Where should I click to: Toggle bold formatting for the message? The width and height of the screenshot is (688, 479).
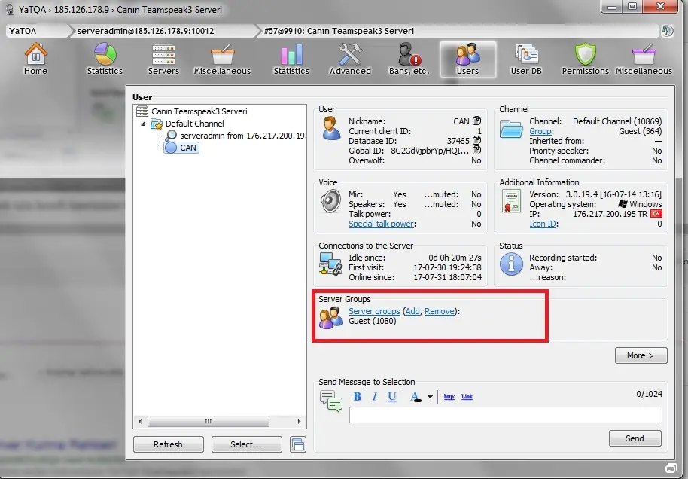tap(358, 397)
